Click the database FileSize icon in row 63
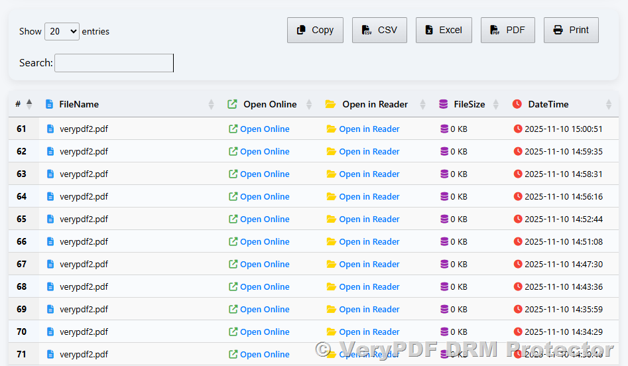This screenshot has height=366, width=628. point(444,174)
